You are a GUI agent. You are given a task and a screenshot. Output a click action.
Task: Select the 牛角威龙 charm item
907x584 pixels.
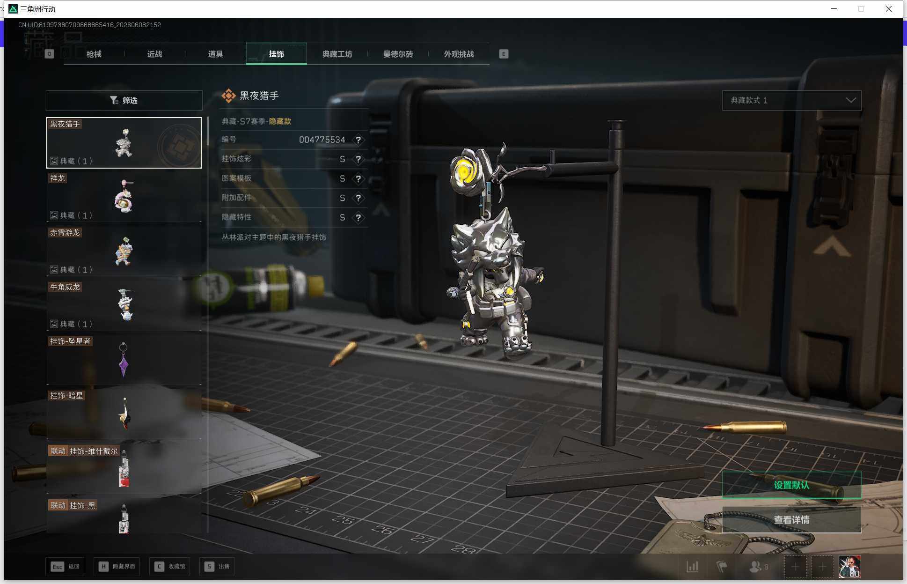pyautogui.click(x=124, y=305)
